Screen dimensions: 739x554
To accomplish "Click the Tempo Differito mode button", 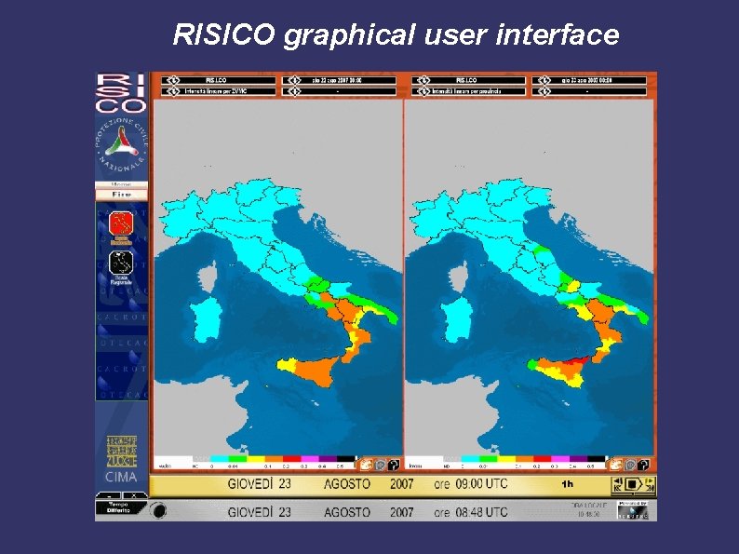I will [x=118, y=507].
